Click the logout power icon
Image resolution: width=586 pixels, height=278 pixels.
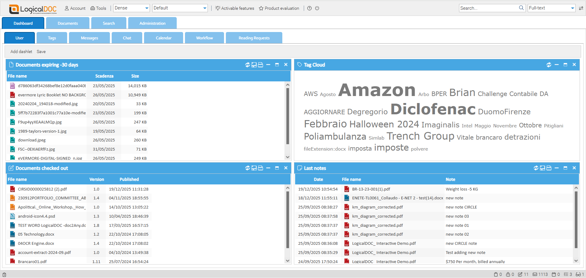point(317,8)
